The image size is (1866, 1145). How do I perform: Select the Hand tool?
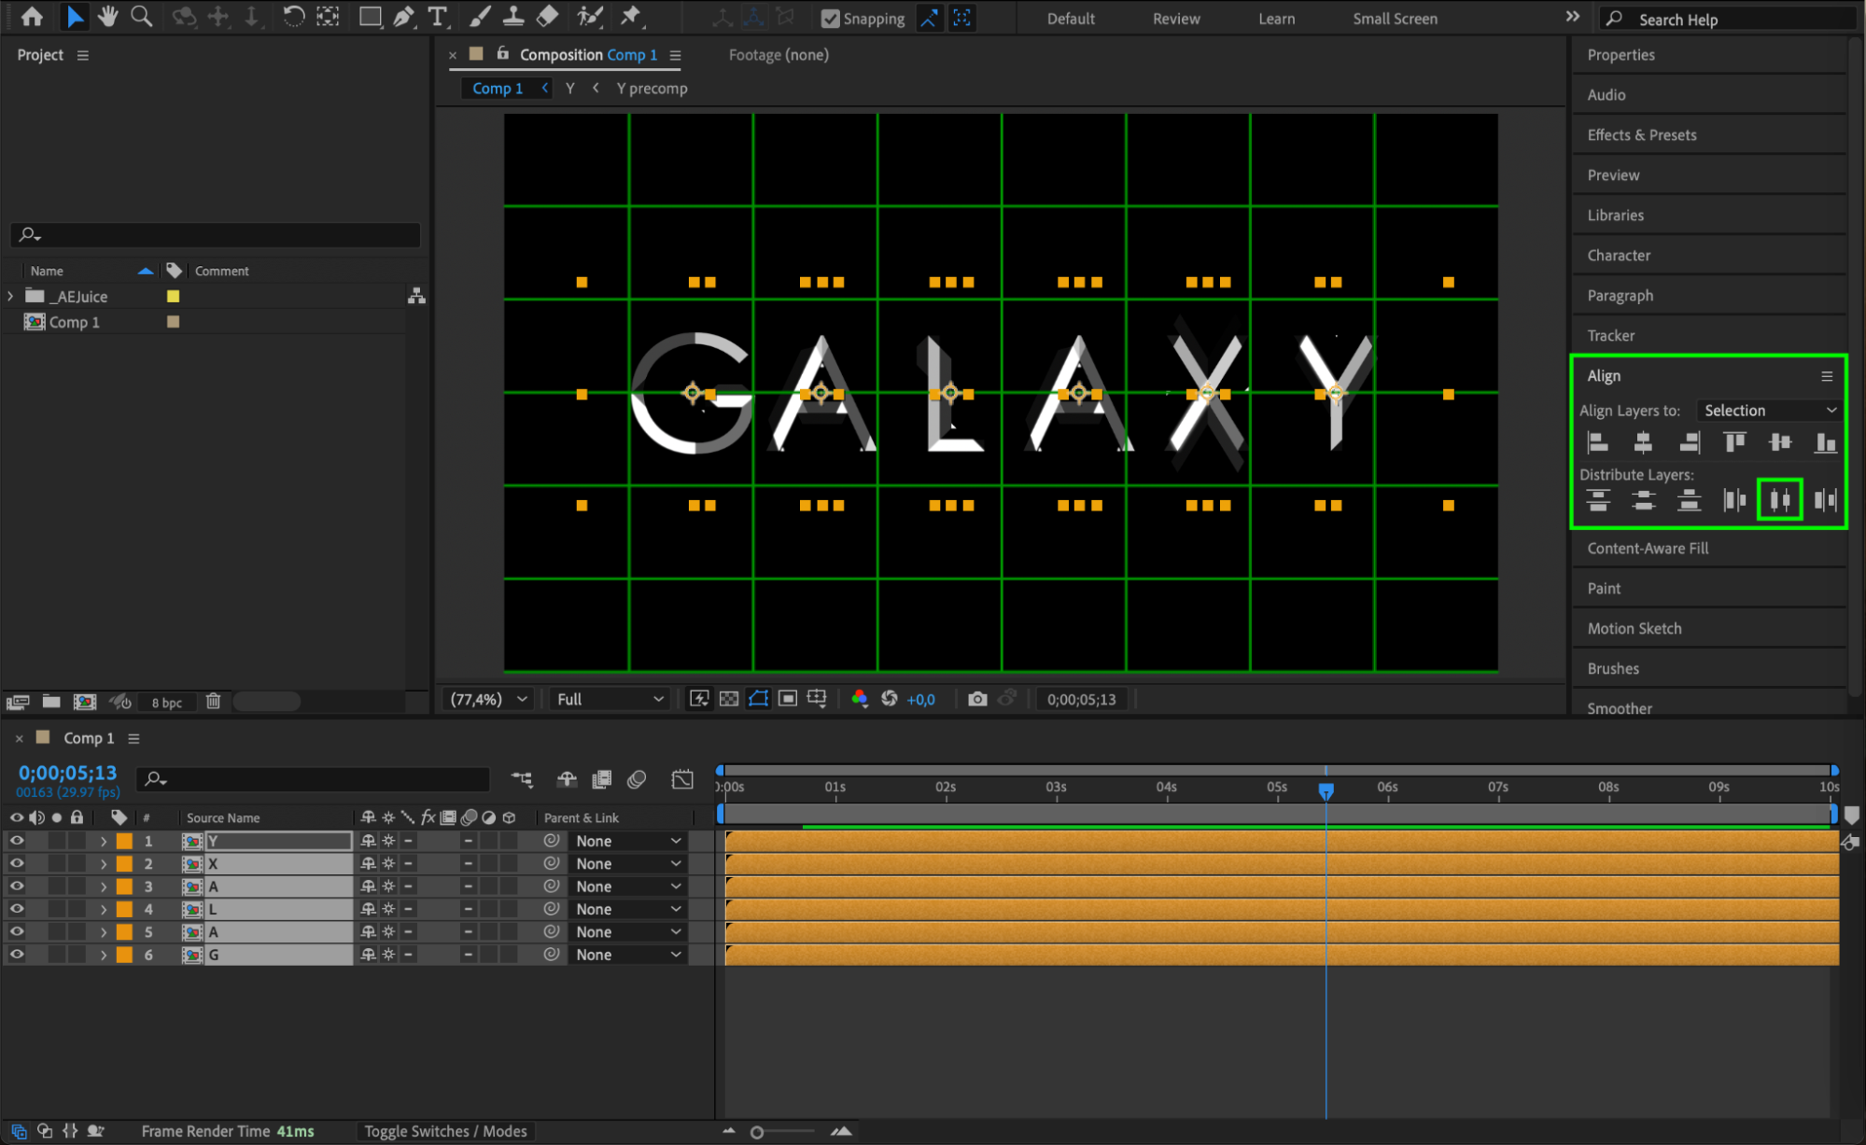point(108,16)
